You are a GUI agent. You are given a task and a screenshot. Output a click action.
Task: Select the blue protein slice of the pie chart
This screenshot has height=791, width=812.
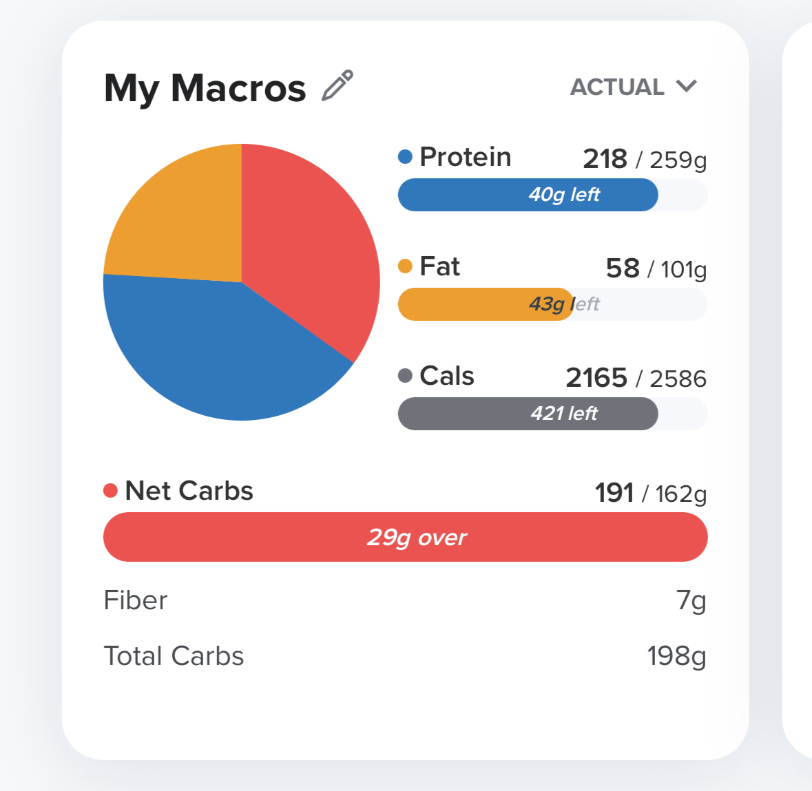click(220, 351)
